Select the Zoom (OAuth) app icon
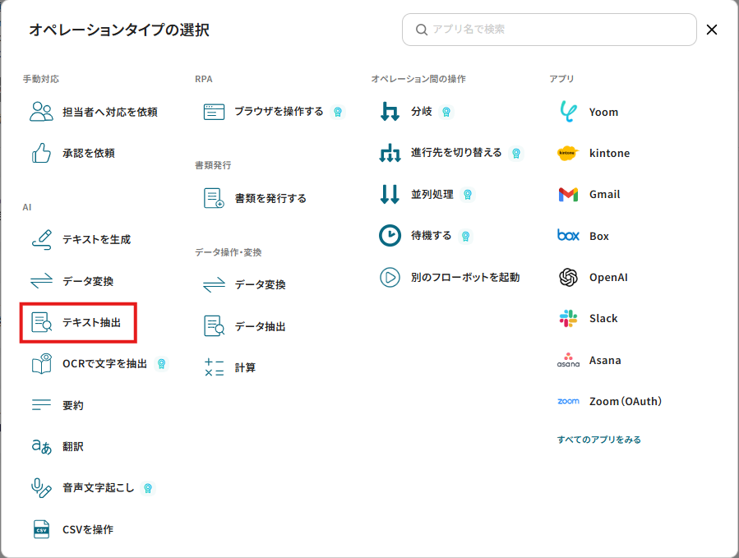739x558 pixels. pyautogui.click(x=568, y=402)
